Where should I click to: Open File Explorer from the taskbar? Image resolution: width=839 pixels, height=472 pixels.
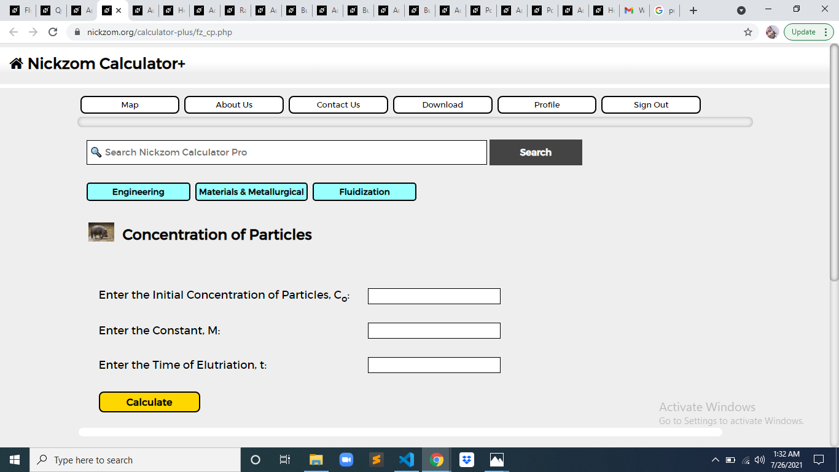(316, 460)
